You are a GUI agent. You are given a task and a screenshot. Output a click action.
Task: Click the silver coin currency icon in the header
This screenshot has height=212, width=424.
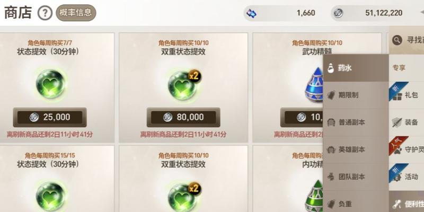pyautogui.click(x=338, y=13)
